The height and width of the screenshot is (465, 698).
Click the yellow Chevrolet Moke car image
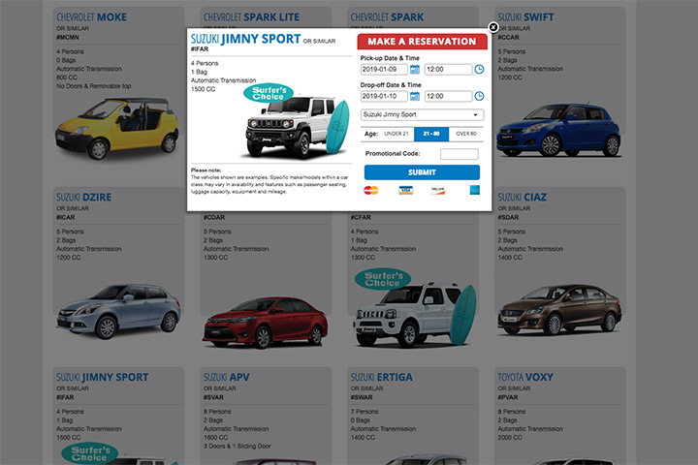(x=116, y=128)
